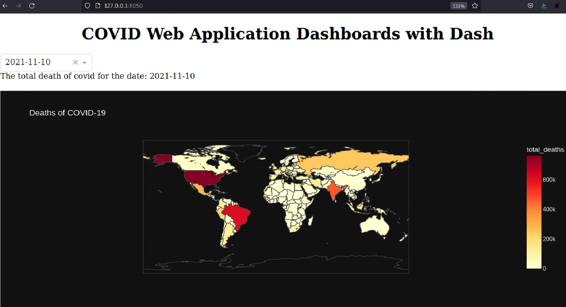Save page to Pocket
566x307 pixels.
click(x=530, y=6)
